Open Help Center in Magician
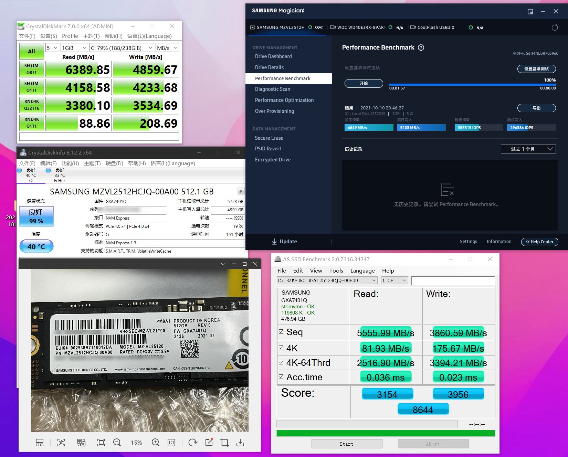 (x=539, y=242)
